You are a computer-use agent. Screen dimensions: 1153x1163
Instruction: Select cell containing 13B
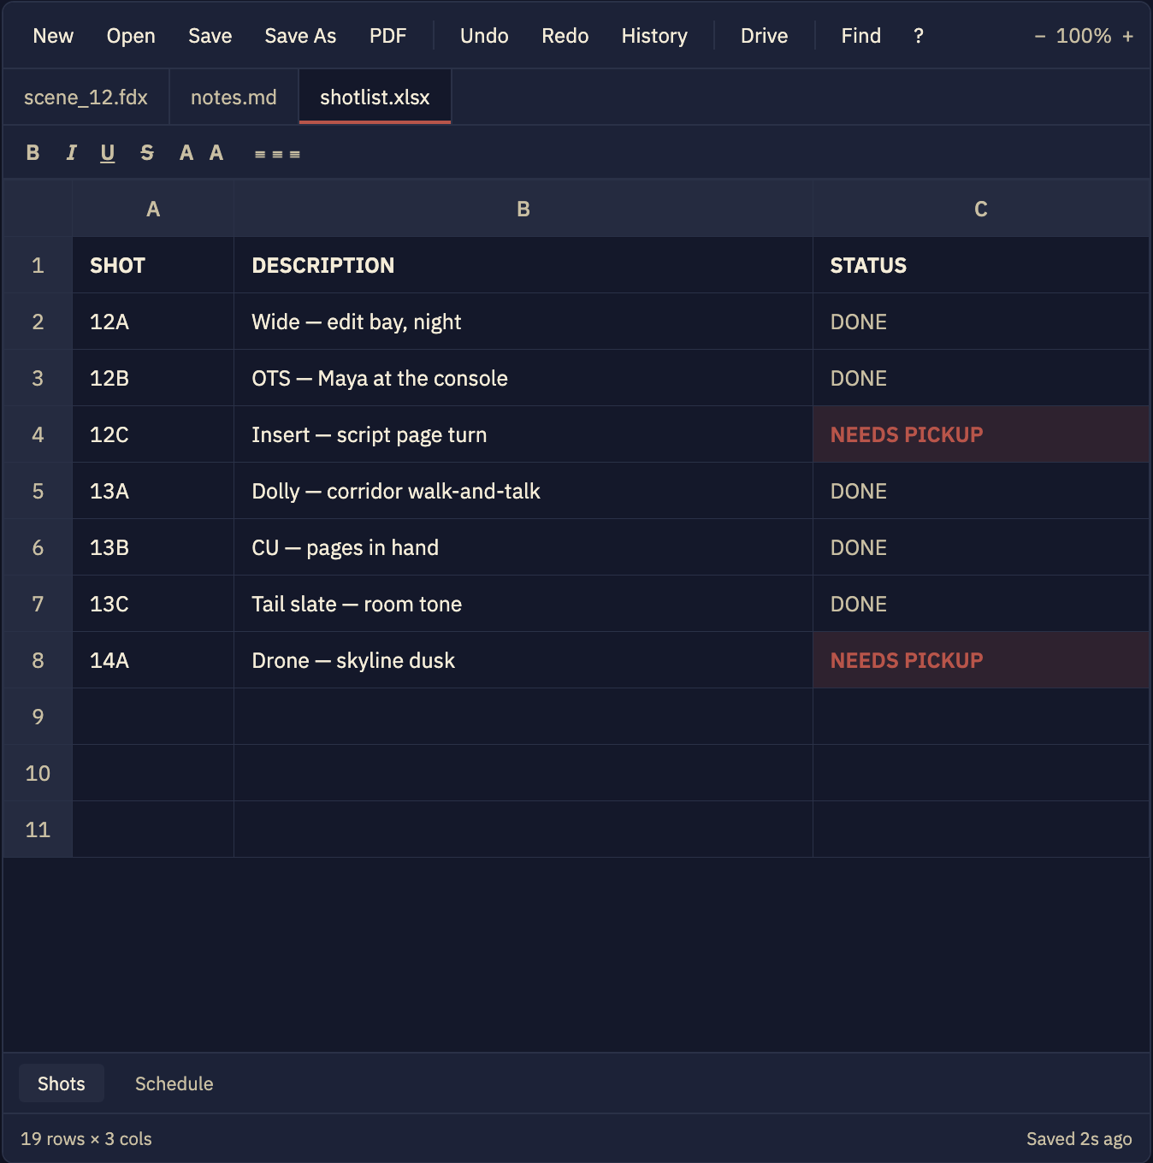pyautogui.click(x=153, y=547)
